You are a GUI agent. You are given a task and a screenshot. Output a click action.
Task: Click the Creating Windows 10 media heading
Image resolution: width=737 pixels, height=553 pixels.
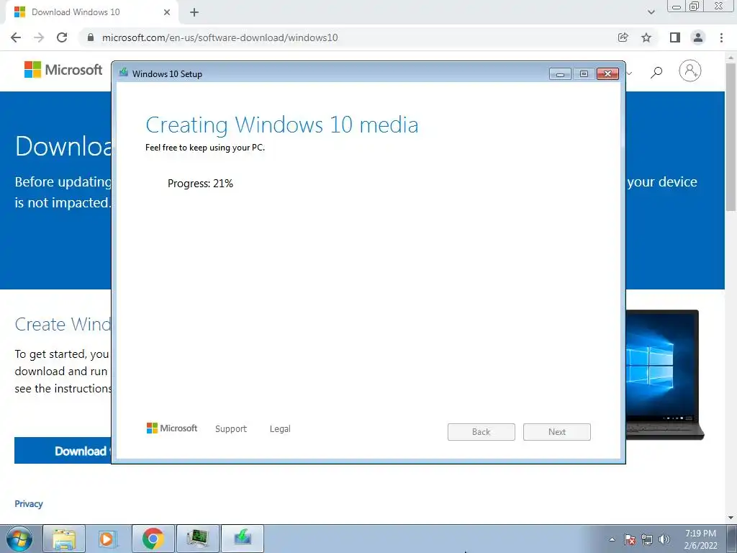click(282, 125)
